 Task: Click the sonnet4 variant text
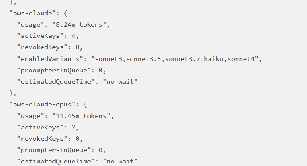coord(241,59)
